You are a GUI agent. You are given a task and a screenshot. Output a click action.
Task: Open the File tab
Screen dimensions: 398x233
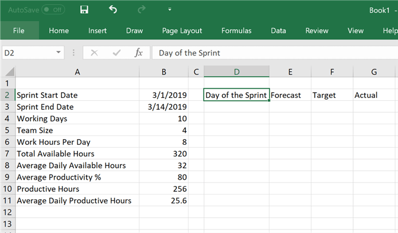(18, 30)
